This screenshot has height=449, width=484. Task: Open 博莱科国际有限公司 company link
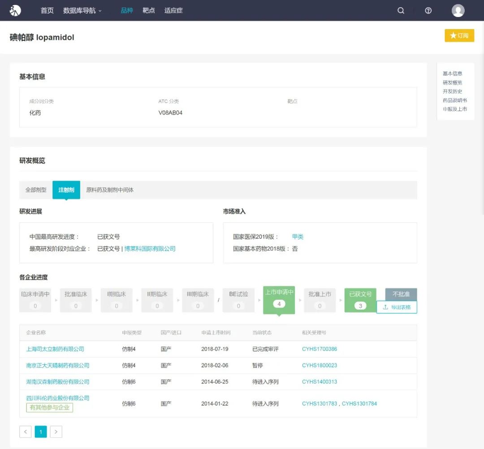click(150, 249)
